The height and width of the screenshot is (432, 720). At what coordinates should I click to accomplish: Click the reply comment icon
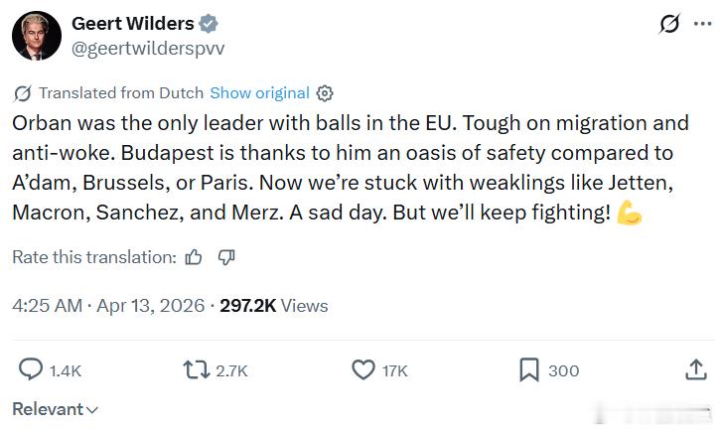[32, 370]
